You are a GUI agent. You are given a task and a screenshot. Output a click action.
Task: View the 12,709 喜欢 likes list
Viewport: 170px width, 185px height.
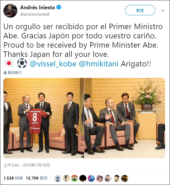[37, 178]
